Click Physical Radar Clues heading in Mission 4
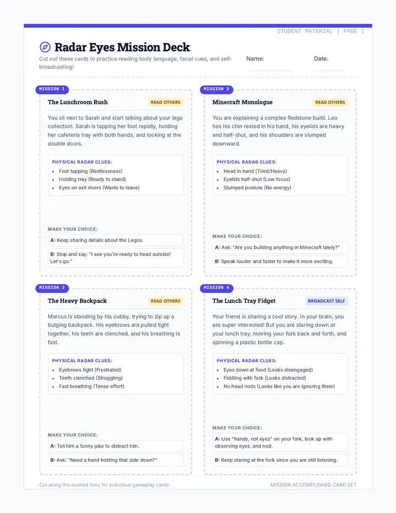This screenshot has width=396, height=513. point(246,361)
